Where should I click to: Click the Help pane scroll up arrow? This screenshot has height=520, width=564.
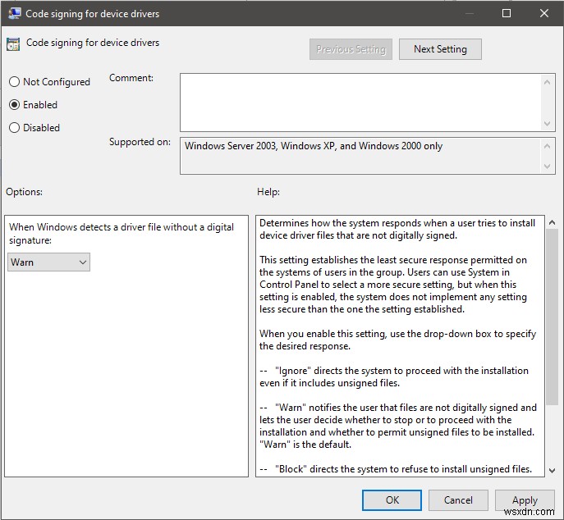point(552,222)
